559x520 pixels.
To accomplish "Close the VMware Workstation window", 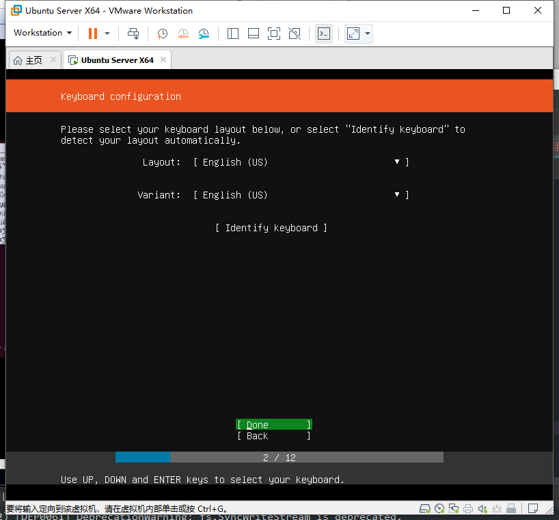I will click(x=538, y=10).
